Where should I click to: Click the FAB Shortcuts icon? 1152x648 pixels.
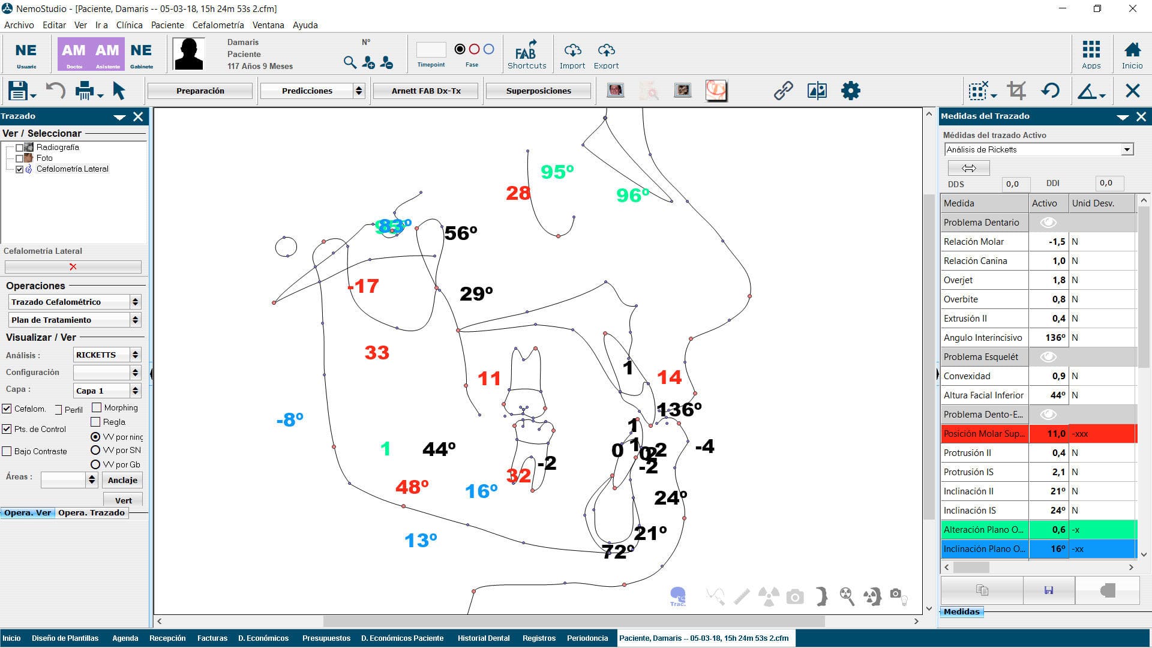(x=526, y=53)
